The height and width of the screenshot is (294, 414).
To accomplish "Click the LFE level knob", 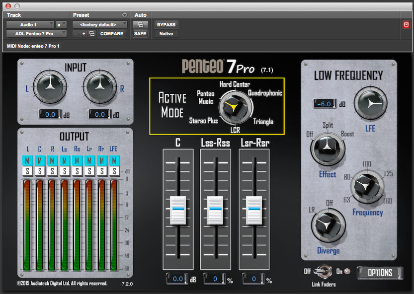I will pos(370,103).
